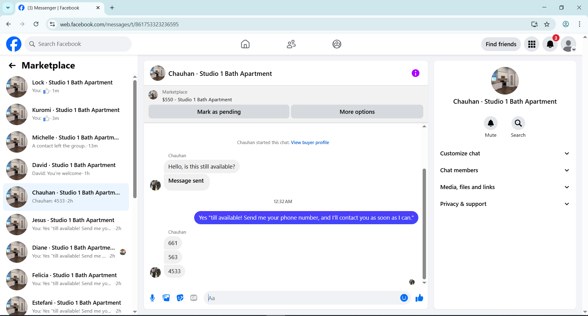Open the David Studio 1 Bath conversation

point(66,169)
